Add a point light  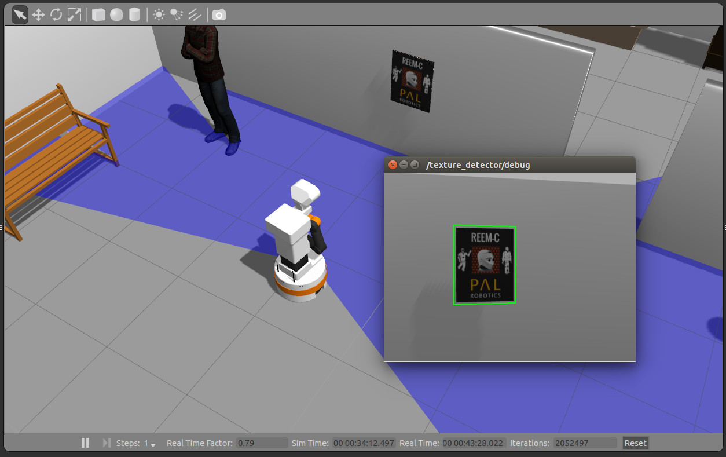[159, 14]
